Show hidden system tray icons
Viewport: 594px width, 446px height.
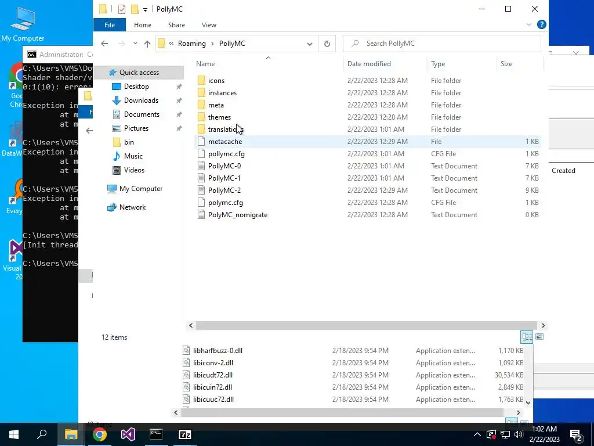coord(477,434)
